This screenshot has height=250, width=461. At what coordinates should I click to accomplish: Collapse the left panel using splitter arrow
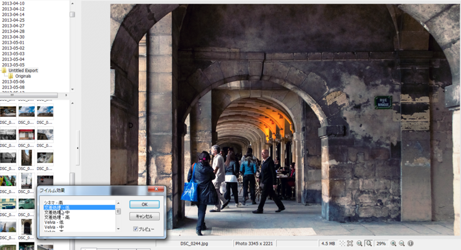pos(78,148)
